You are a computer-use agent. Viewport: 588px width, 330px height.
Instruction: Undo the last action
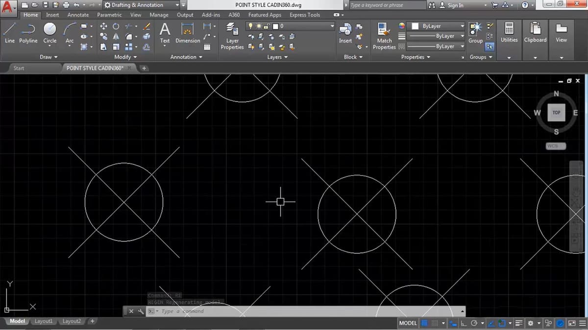pos(76,5)
